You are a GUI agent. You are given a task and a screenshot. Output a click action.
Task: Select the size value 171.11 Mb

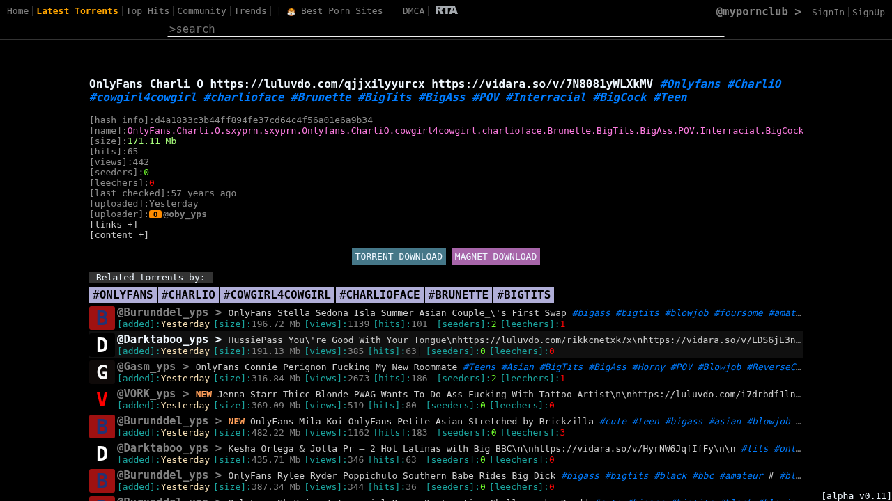(x=152, y=141)
